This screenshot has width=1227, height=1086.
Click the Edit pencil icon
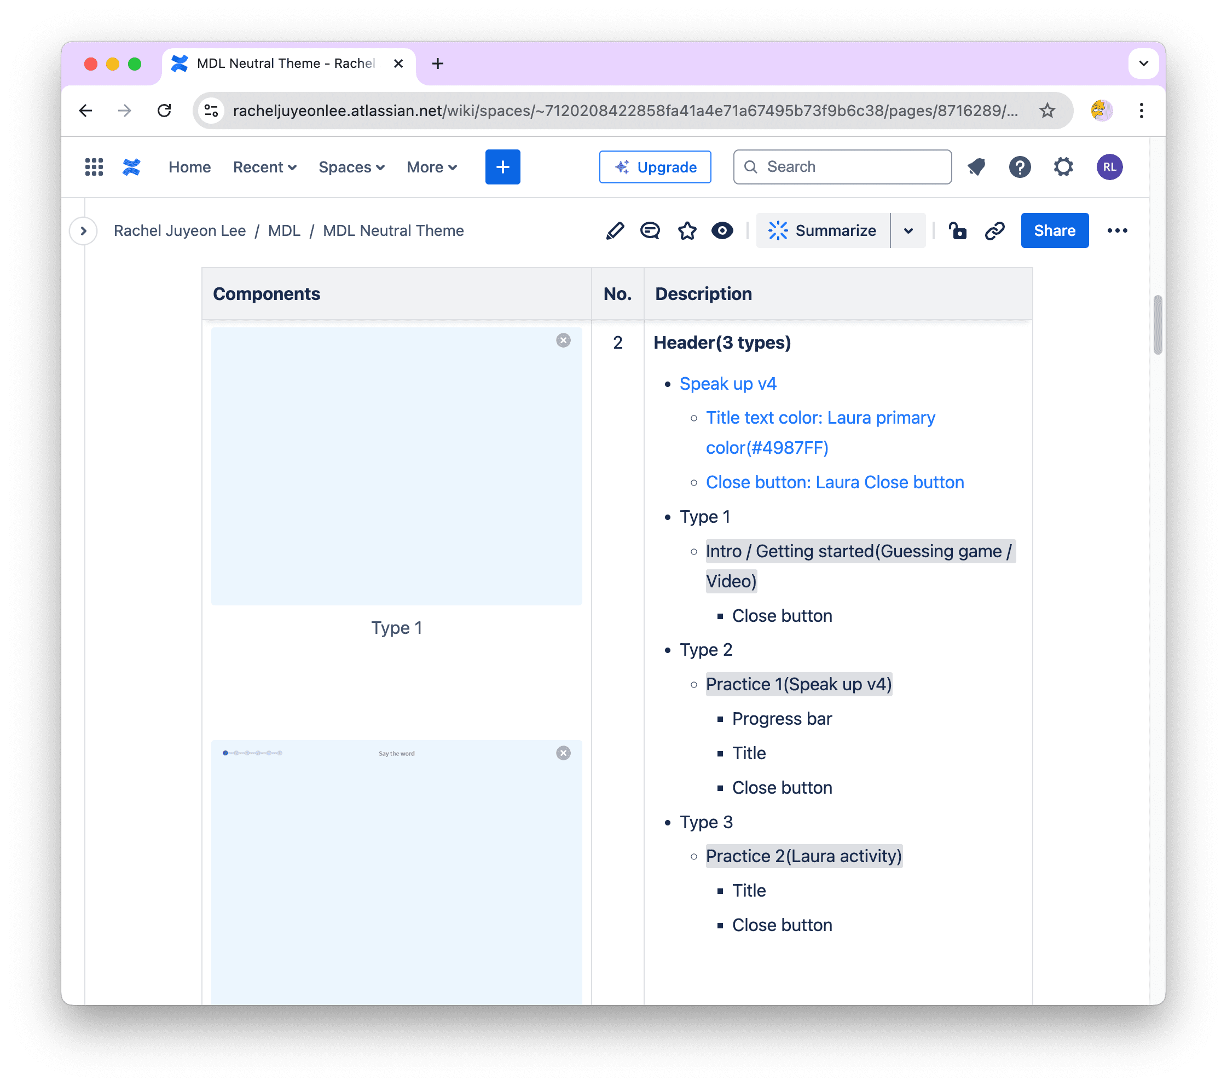coord(615,231)
